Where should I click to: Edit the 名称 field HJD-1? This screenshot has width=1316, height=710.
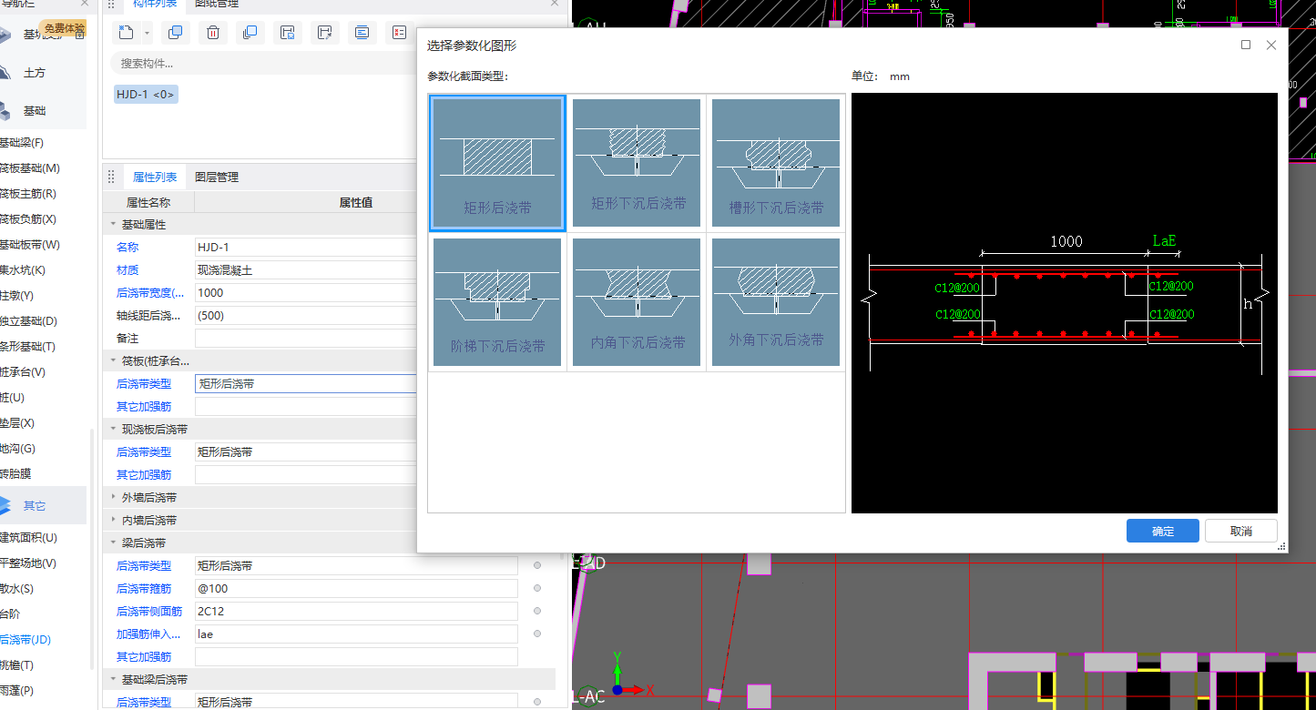coord(306,247)
